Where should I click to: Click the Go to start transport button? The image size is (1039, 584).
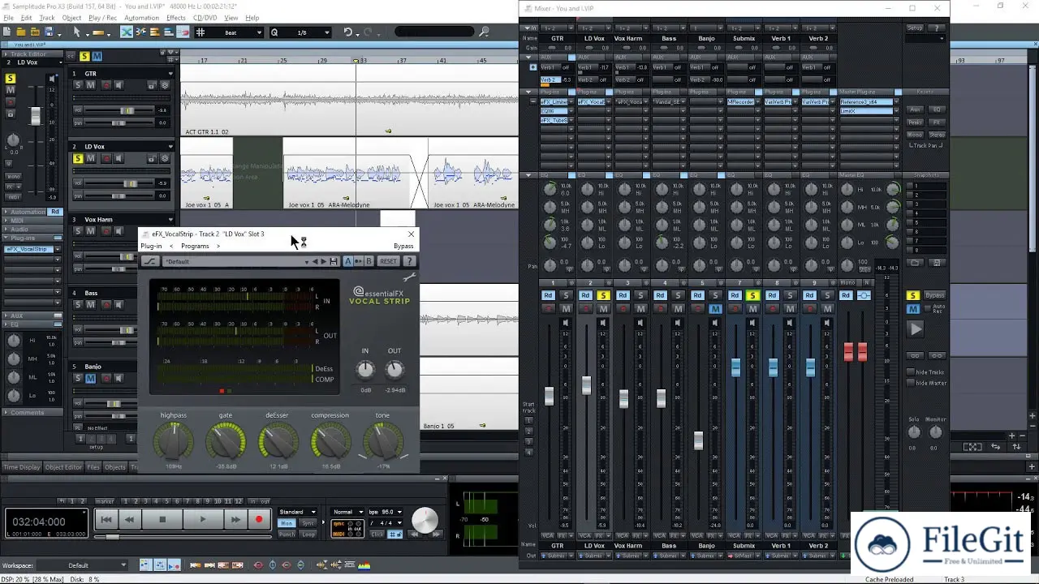tap(106, 519)
